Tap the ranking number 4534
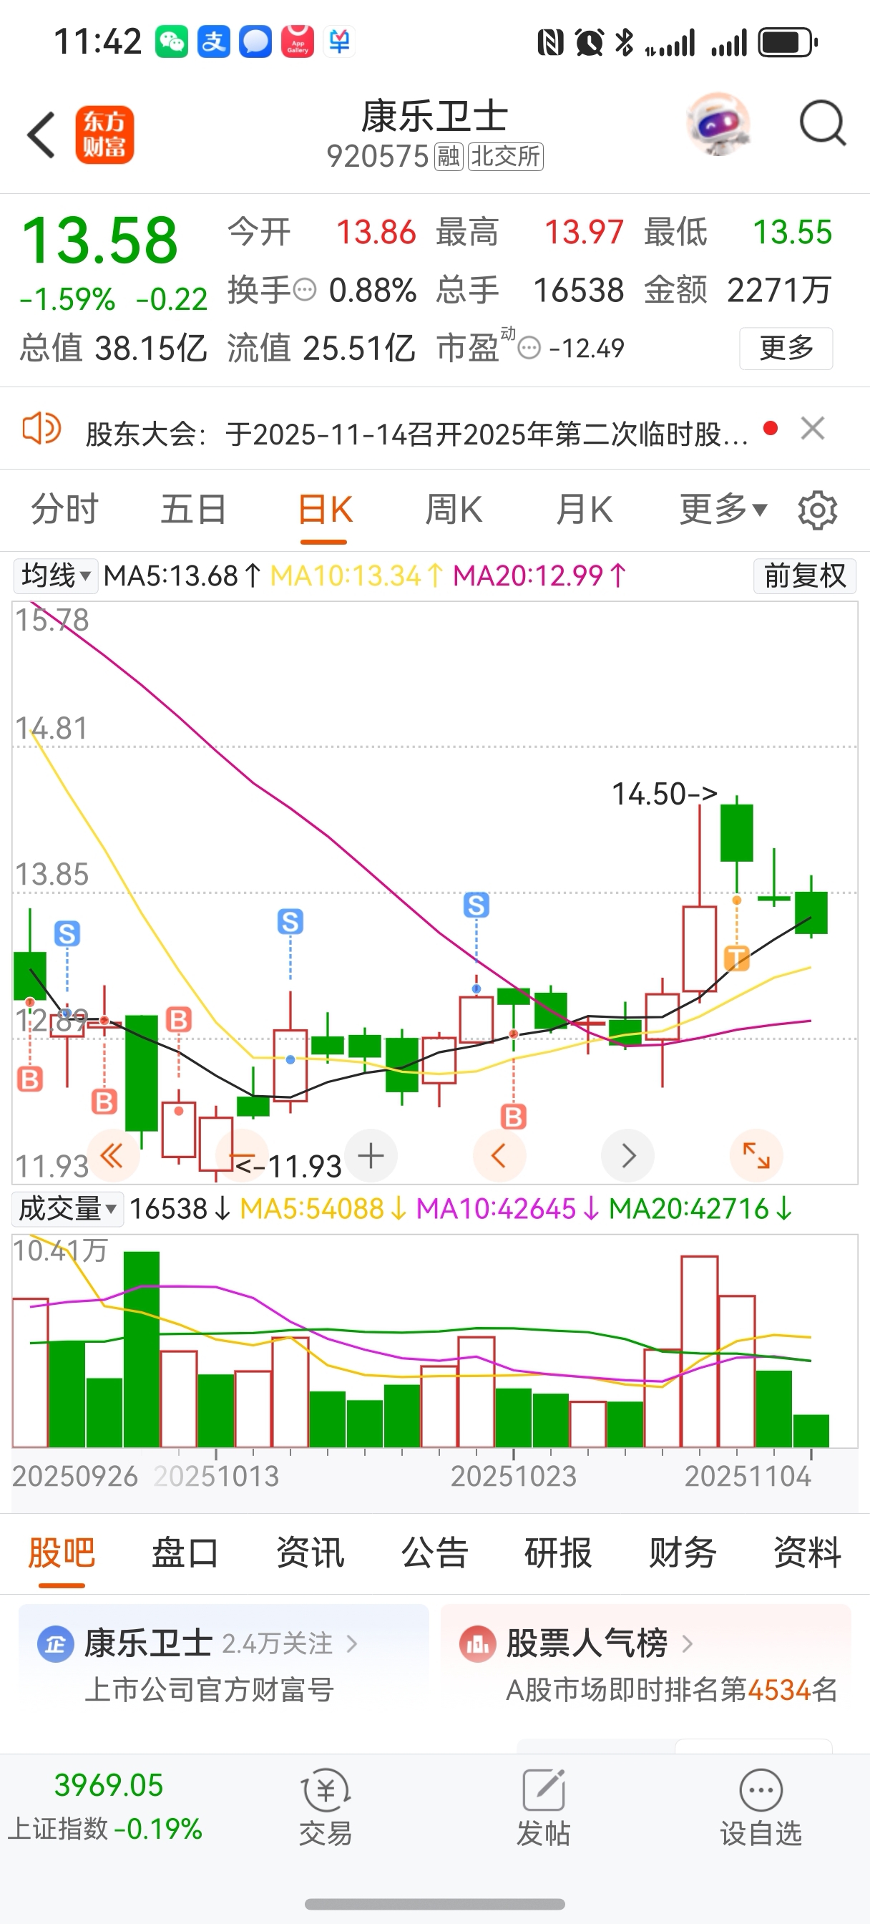 [x=779, y=1689]
